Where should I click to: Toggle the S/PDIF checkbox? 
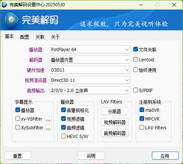[135, 90]
